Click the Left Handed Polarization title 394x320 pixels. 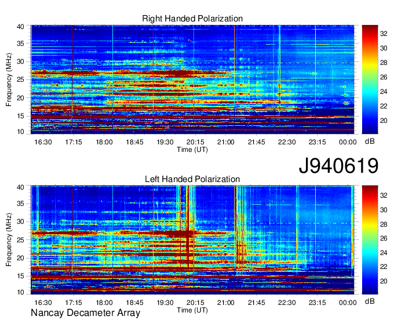pyautogui.click(x=192, y=179)
